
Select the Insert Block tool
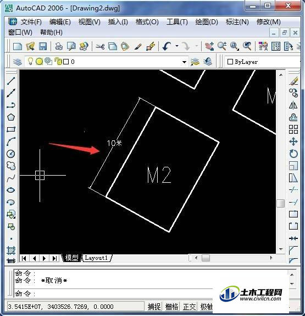11,215
